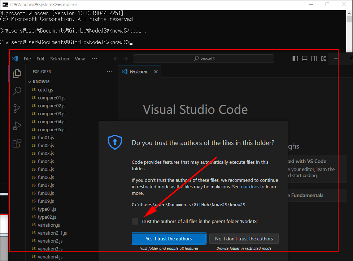
Task: Open fun02.js file
Action: coord(46,146)
